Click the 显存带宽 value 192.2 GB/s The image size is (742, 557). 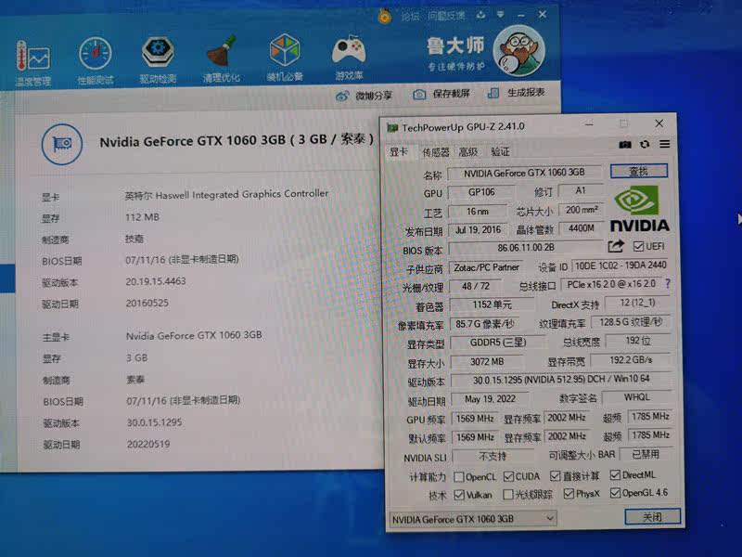631,360
